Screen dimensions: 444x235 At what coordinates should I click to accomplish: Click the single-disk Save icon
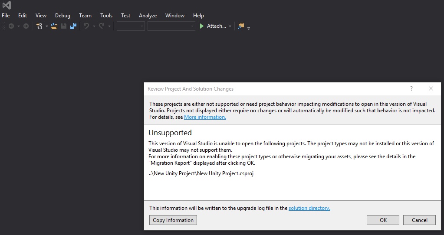point(64,26)
